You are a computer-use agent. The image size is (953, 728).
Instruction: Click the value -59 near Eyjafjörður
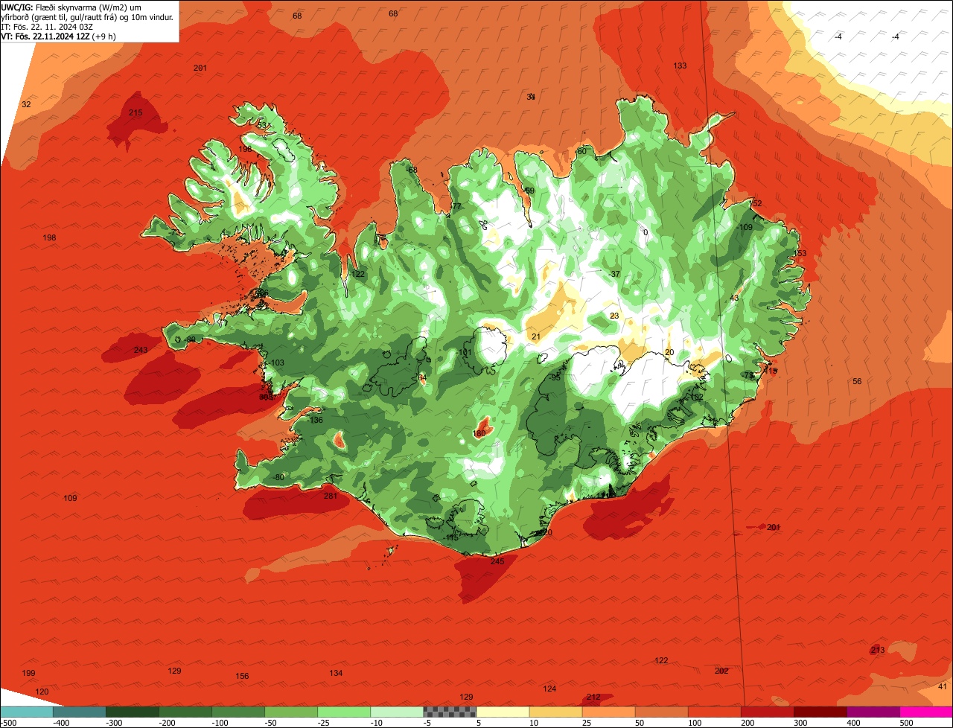tap(529, 191)
